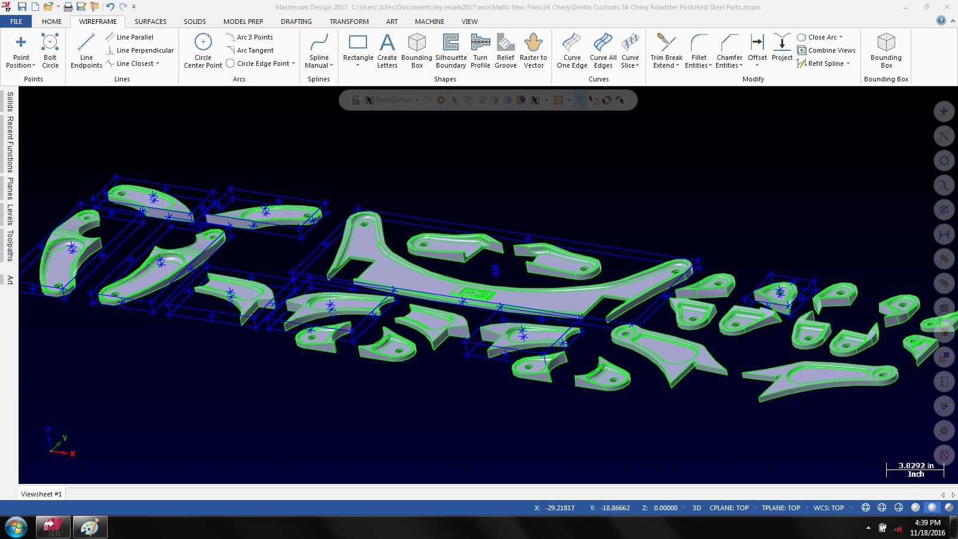Choose Curve One Edge

coord(572,51)
